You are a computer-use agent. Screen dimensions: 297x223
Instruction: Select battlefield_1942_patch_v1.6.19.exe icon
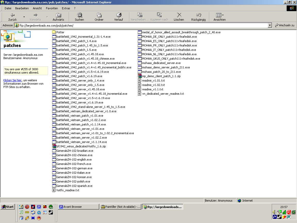click(54, 76)
